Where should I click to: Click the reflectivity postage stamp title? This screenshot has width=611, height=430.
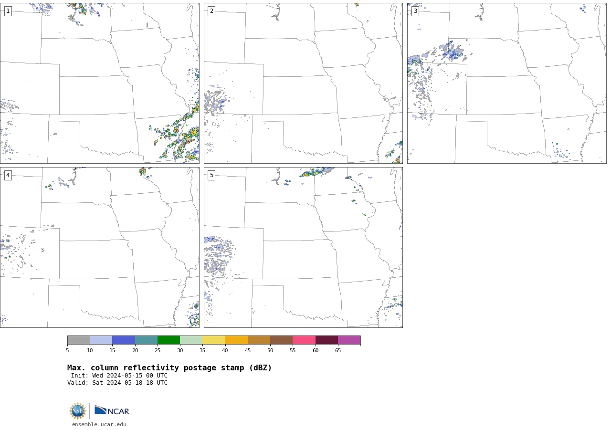click(x=169, y=368)
